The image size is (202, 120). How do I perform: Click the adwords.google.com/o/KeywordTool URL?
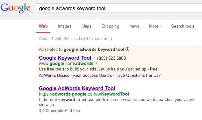tap(84, 94)
